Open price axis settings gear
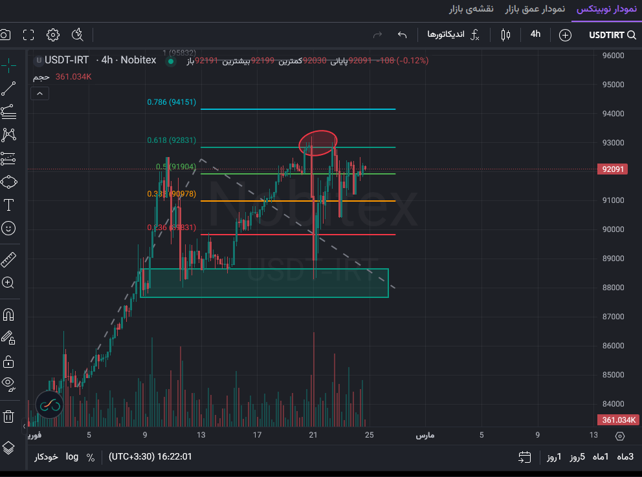Image resolution: width=642 pixels, height=477 pixels. pos(620,436)
